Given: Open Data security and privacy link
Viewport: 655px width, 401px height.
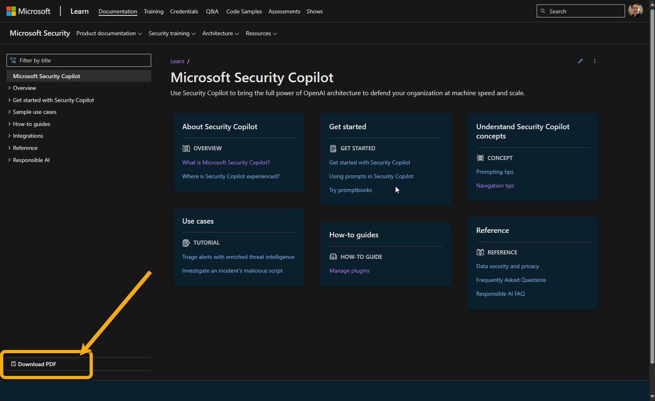Looking at the screenshot, I should pos(507,266).
